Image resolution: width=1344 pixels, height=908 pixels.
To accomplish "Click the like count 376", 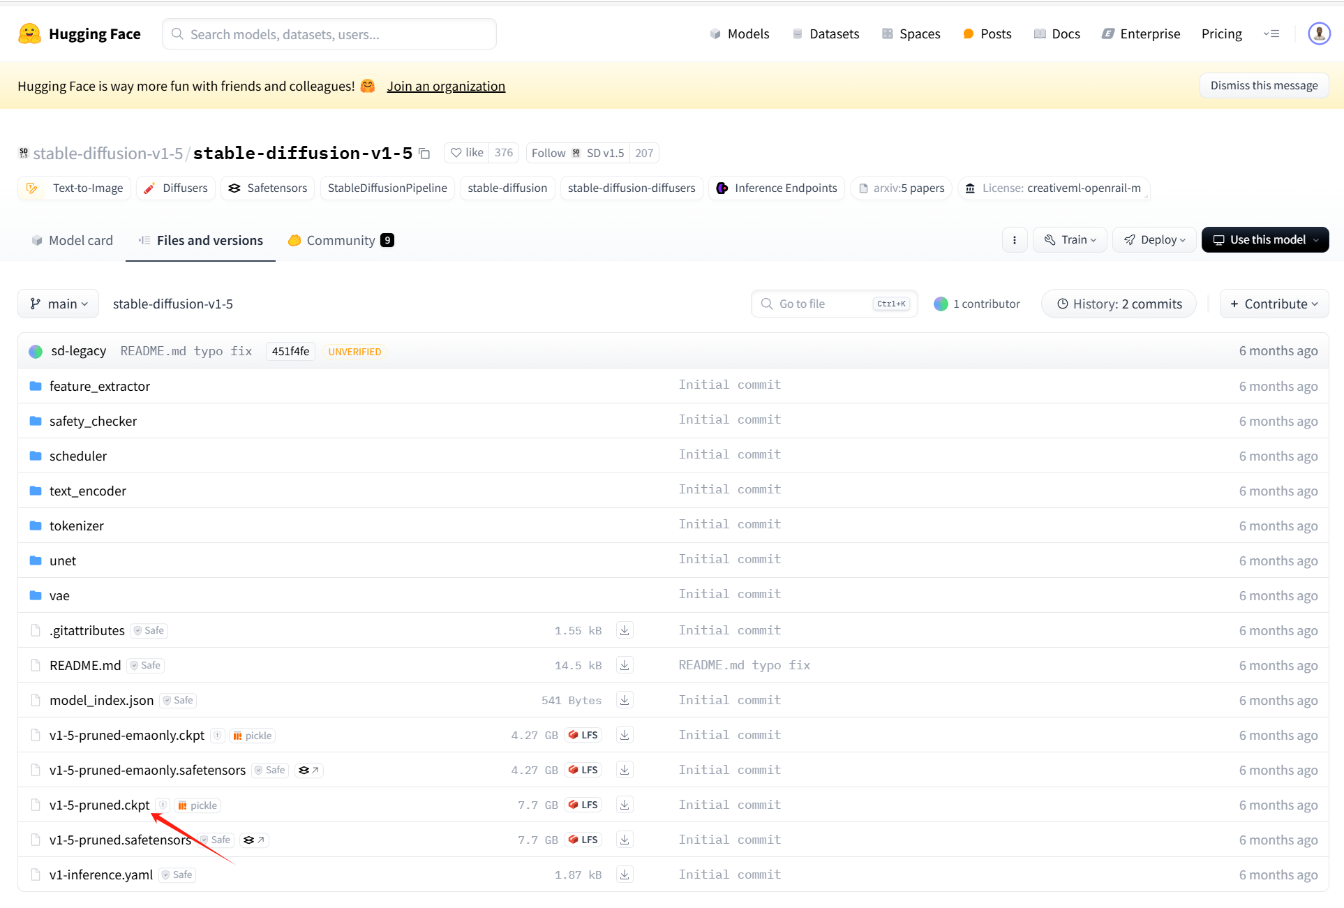I will 504,153.
